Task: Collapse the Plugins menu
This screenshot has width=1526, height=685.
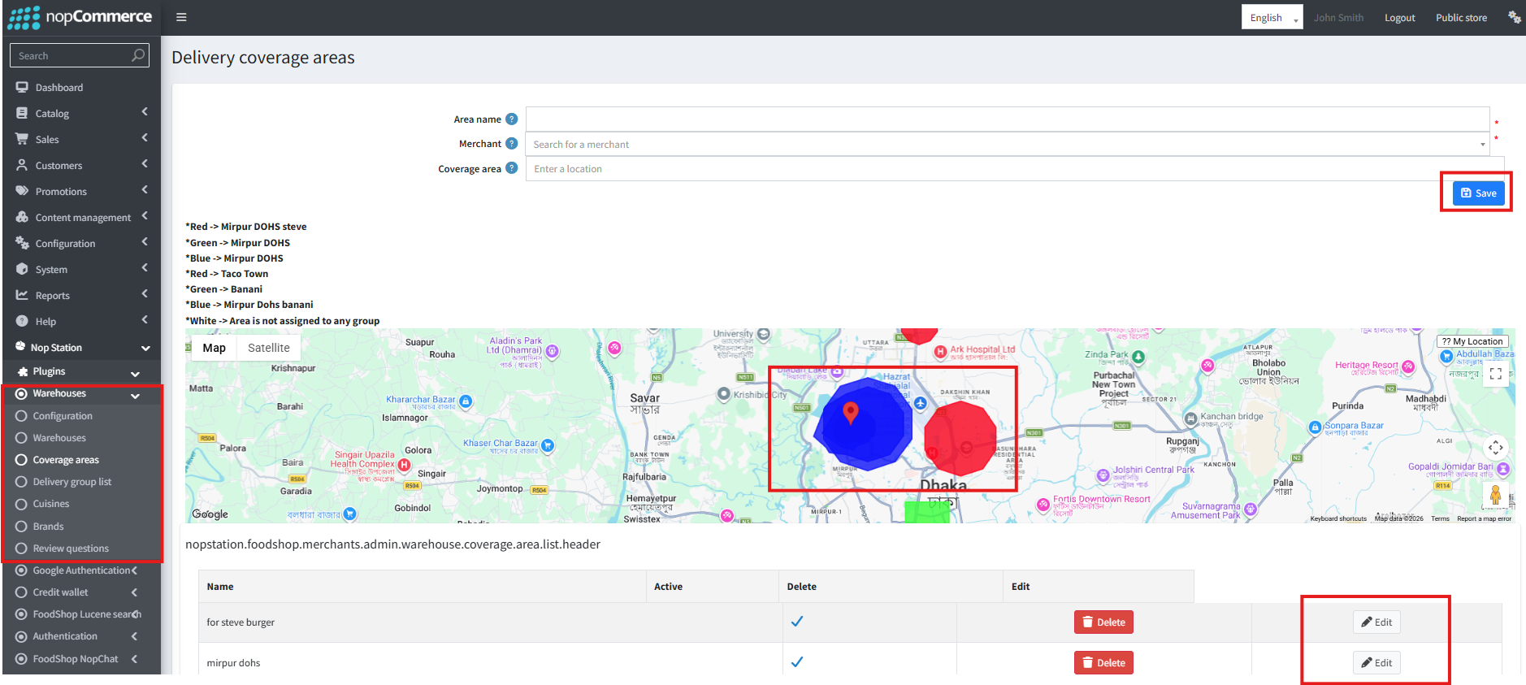Action: pyautogui.click(x=81, y=371)
